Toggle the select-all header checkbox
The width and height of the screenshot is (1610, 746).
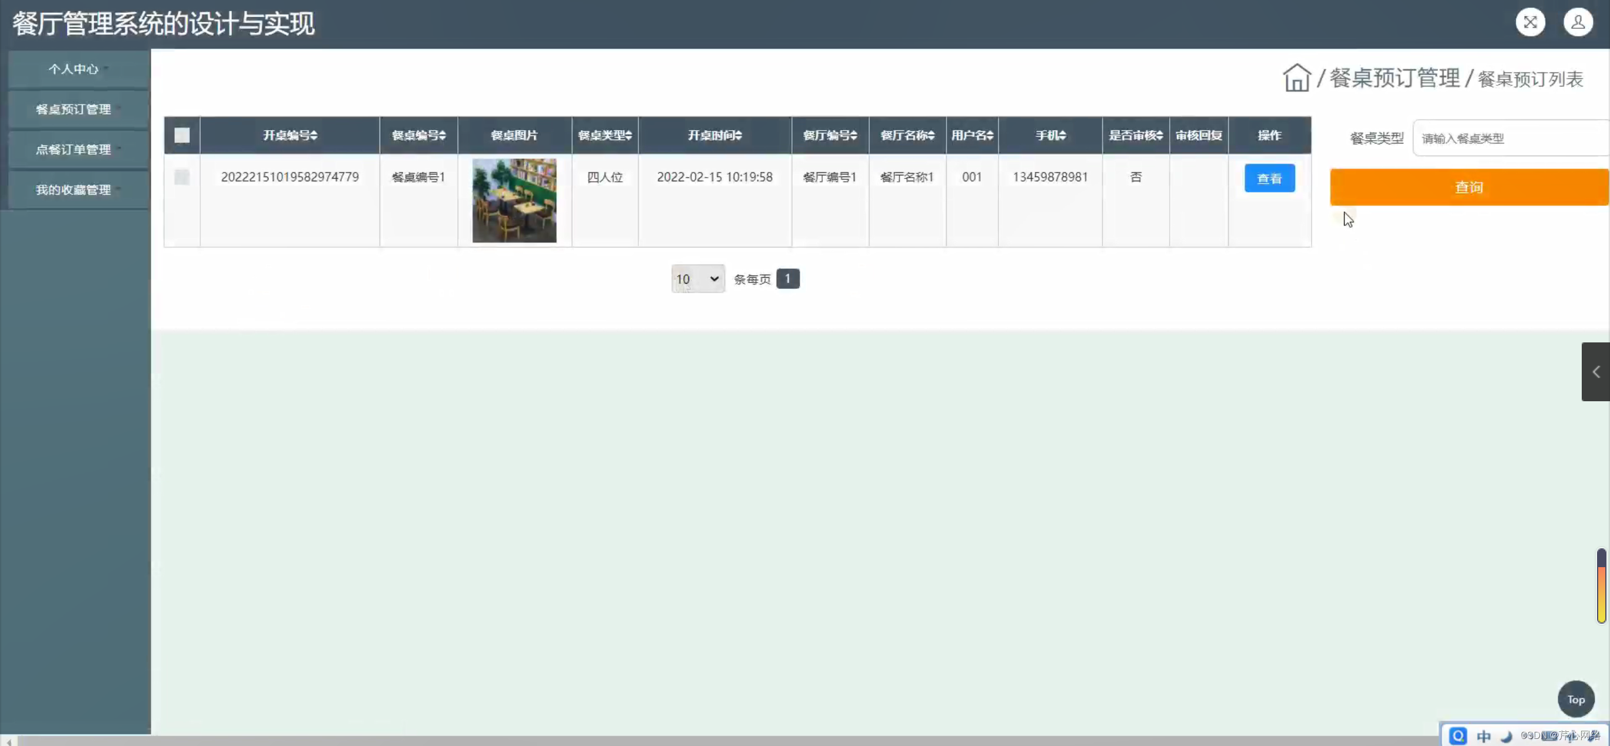(x=182, y=135)
